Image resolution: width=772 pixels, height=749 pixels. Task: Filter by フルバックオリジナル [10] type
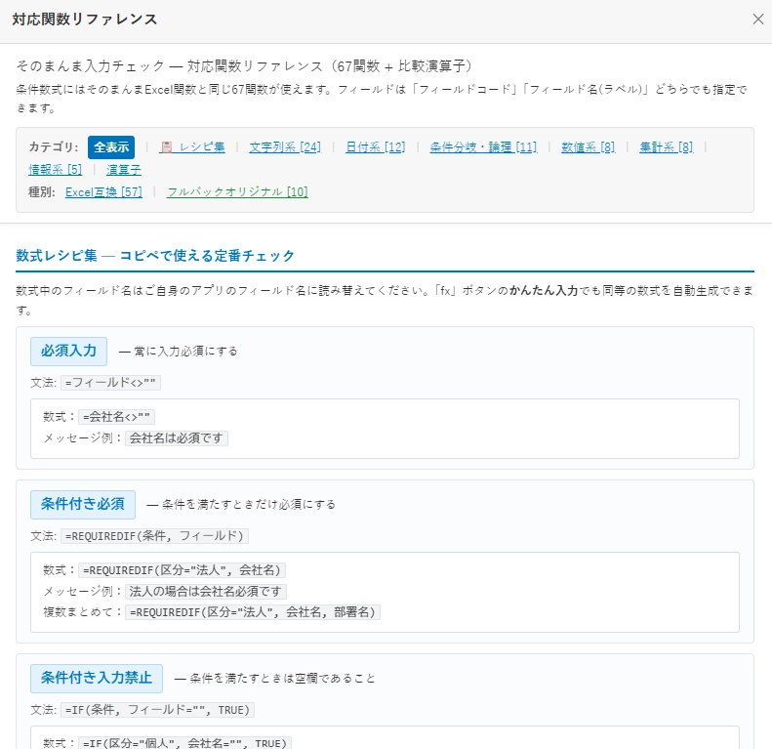237,192
